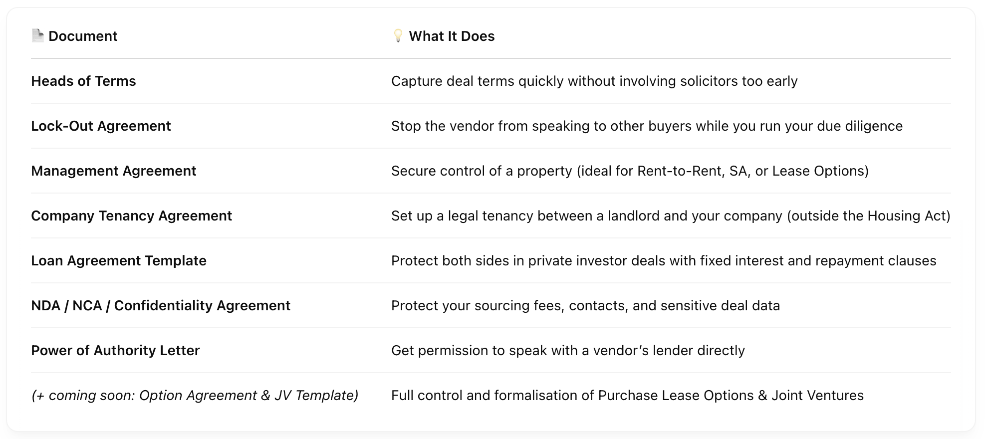This screenshot has height=439, width=985.
Task: Click the legal tenancy Housing Act description
Action: coord(671,216)
